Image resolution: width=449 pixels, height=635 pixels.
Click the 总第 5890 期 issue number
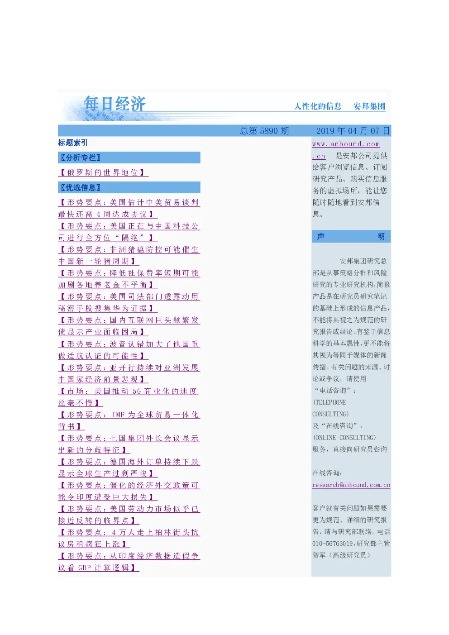[264, 131]
